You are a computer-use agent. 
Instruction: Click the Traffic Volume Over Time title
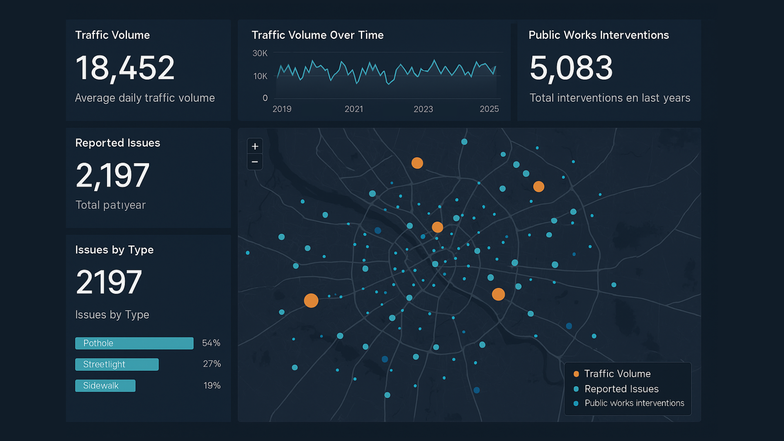point(317,35)
